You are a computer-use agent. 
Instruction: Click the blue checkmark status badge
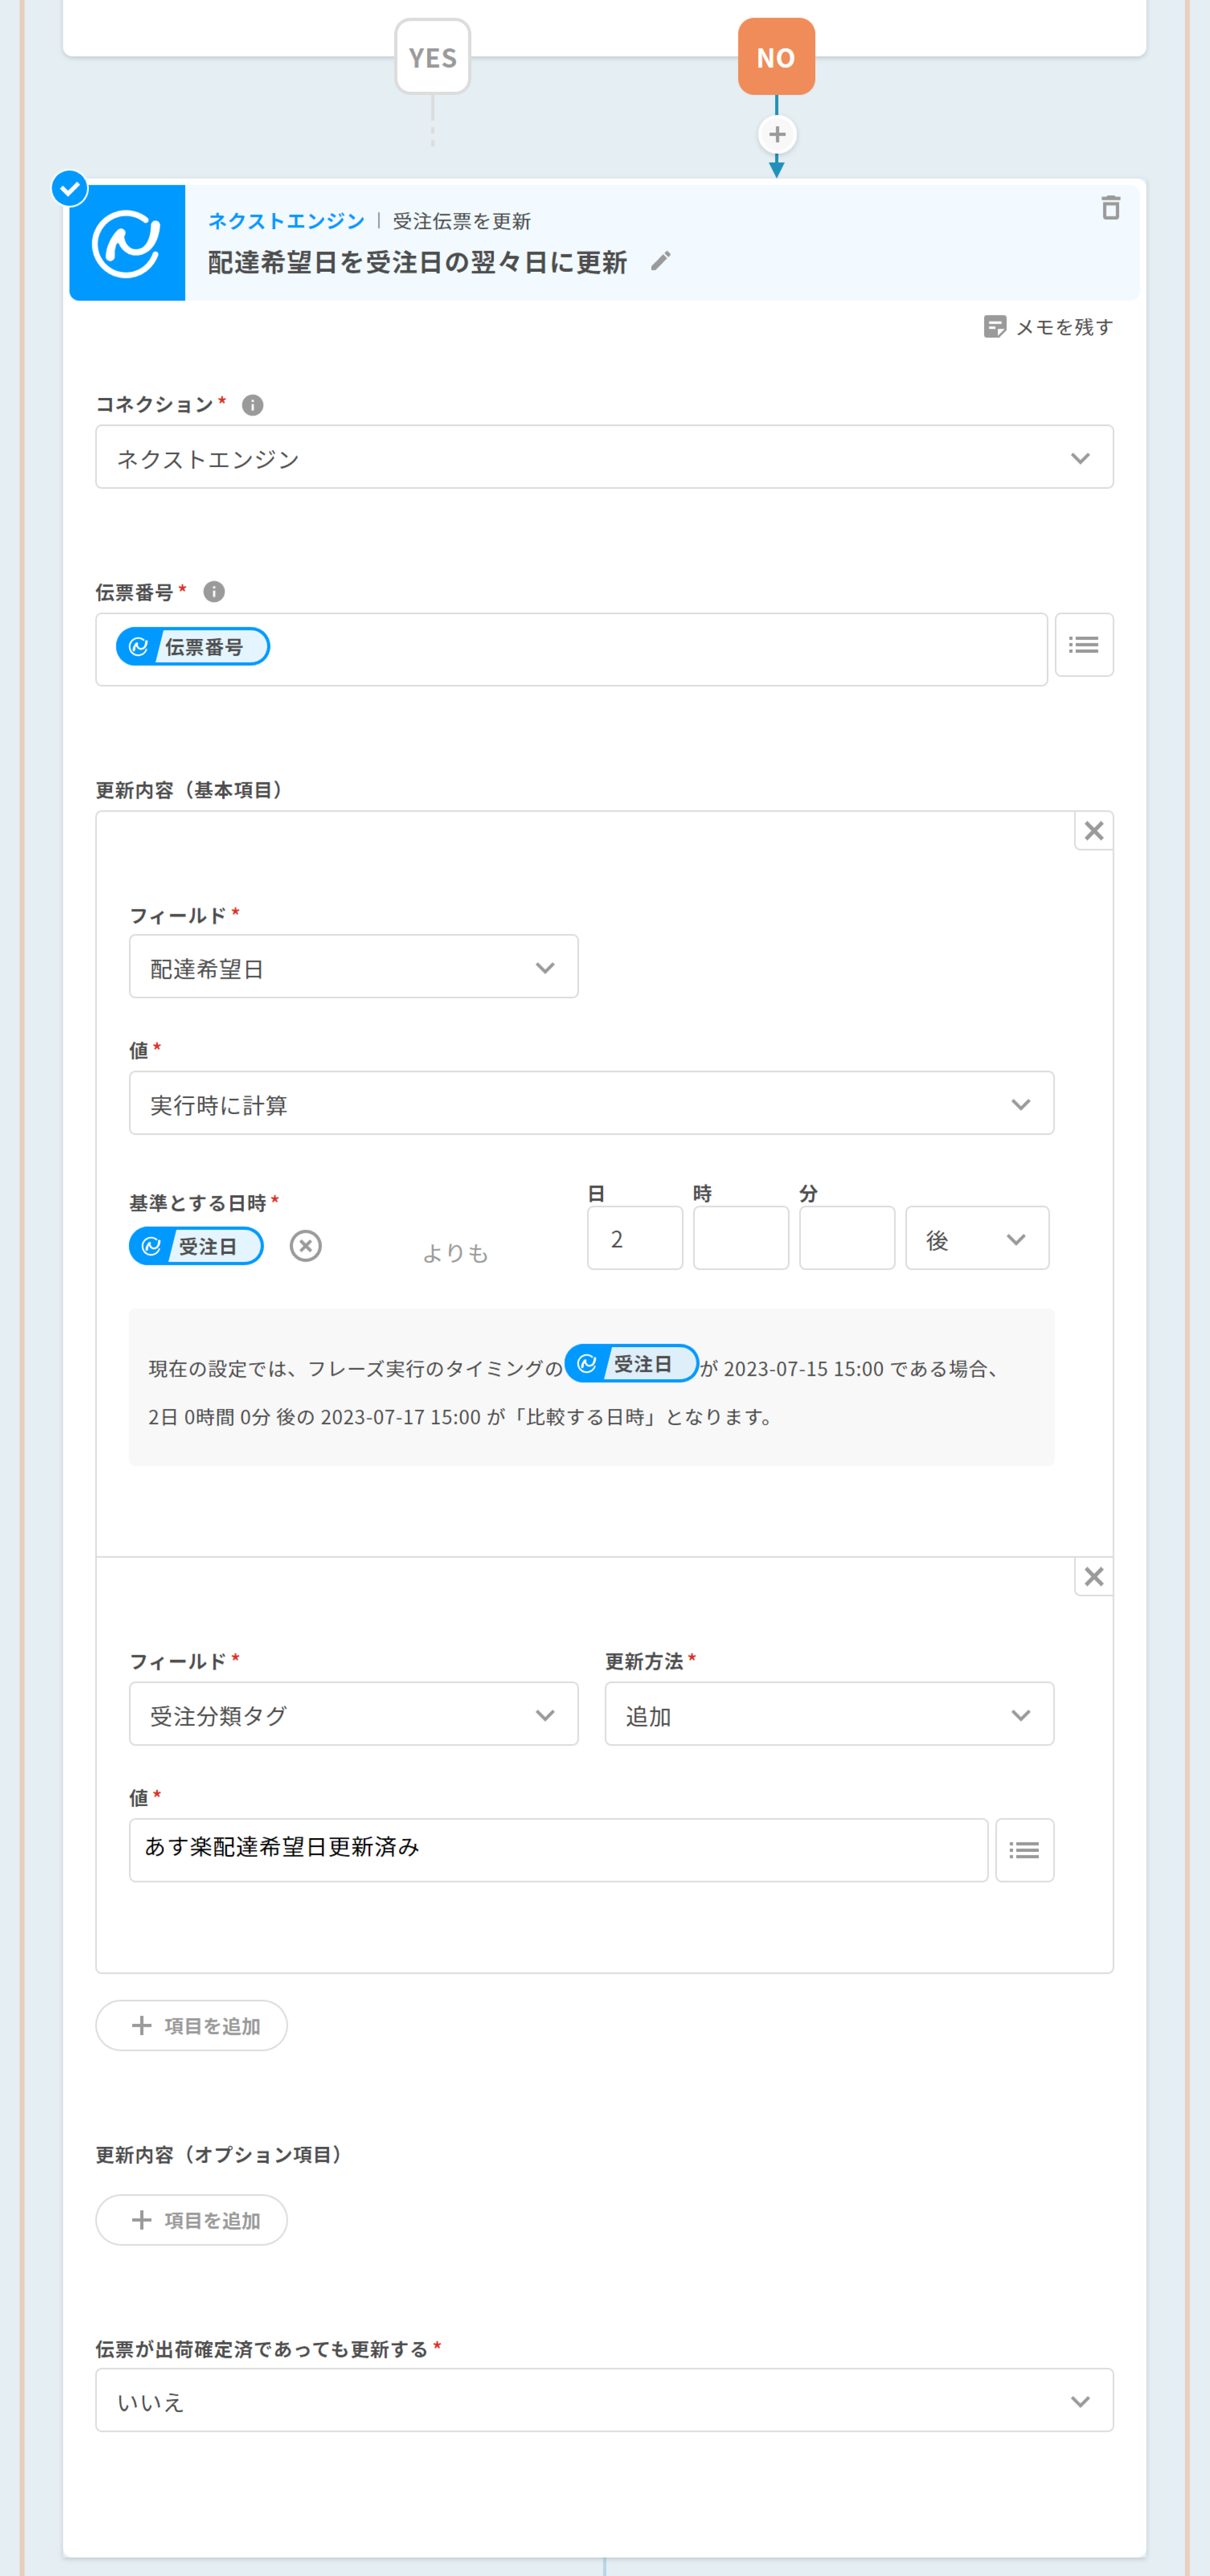point(69,188)
